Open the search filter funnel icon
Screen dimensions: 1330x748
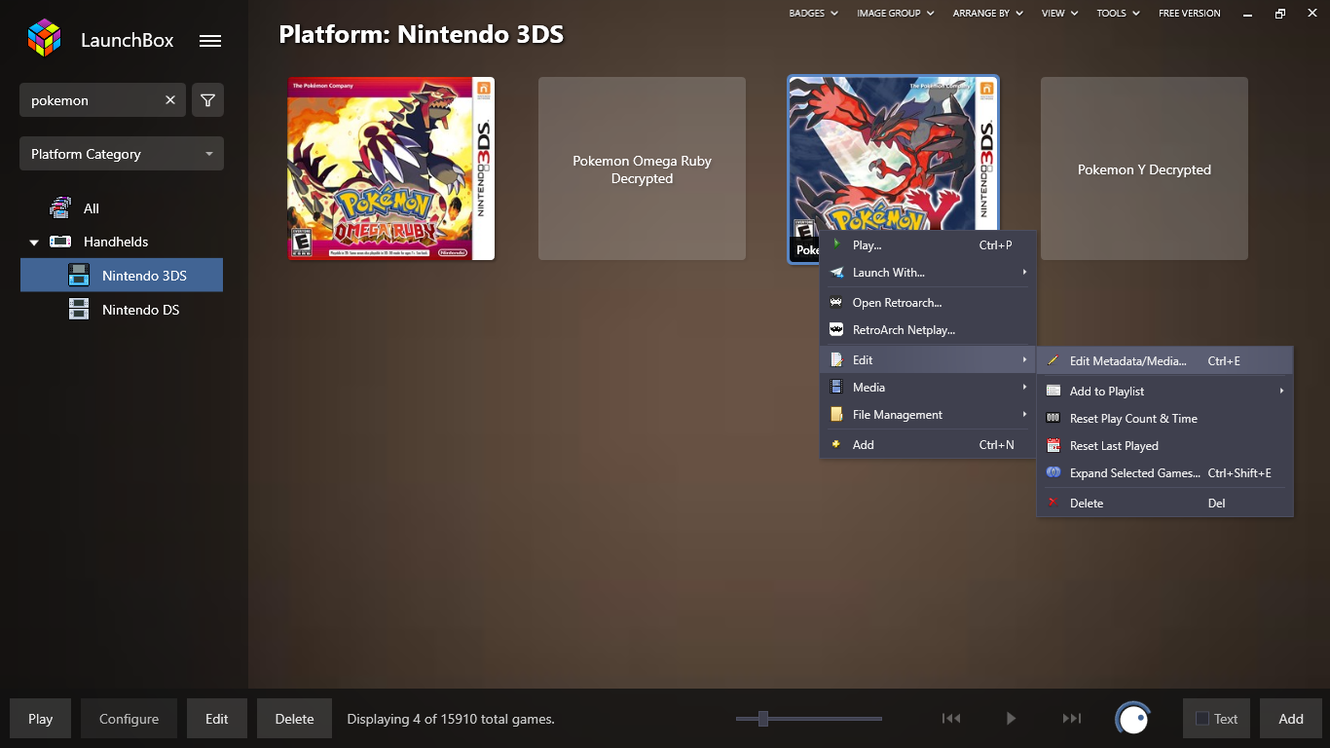[x=207, y=100]
